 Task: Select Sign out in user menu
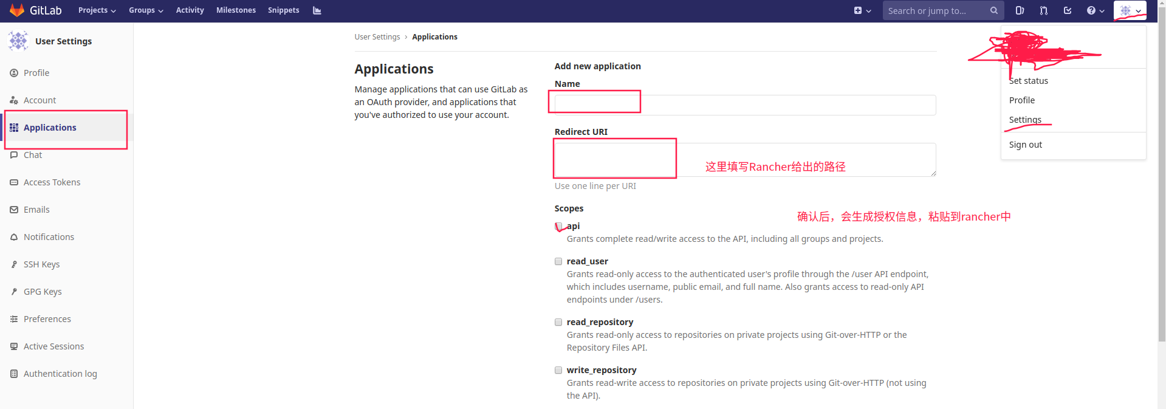pos(1026,145)
